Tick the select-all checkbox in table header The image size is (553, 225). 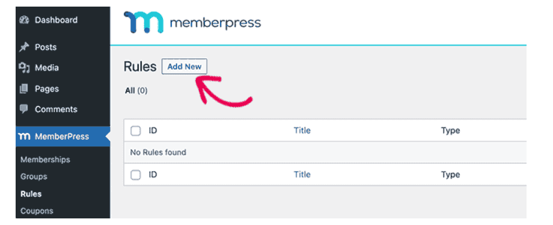pos(136,131)
